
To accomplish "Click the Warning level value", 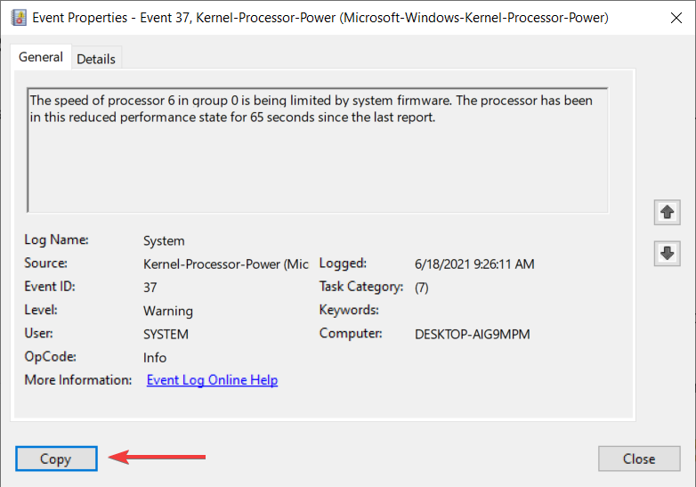I will [x=168, y=311].
